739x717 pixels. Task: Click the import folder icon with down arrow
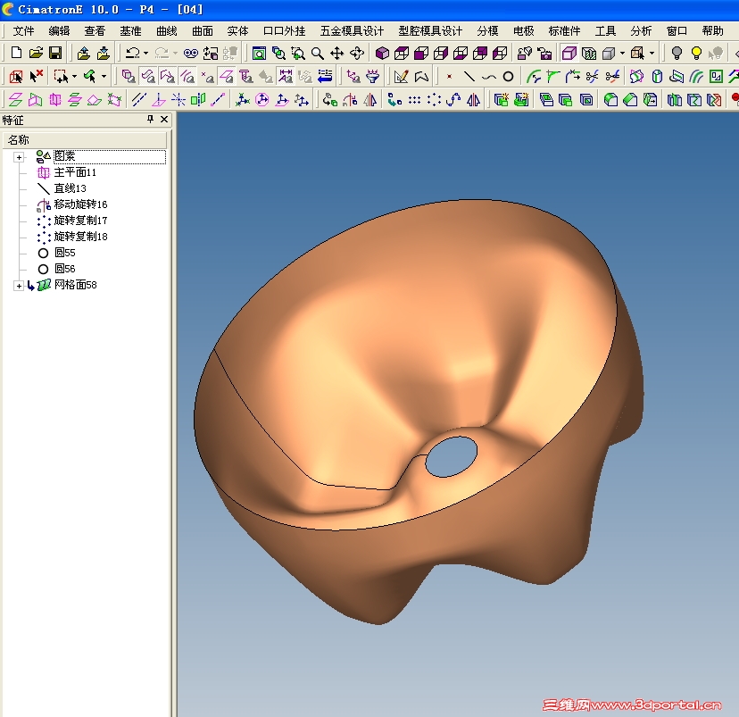(104, 53)
